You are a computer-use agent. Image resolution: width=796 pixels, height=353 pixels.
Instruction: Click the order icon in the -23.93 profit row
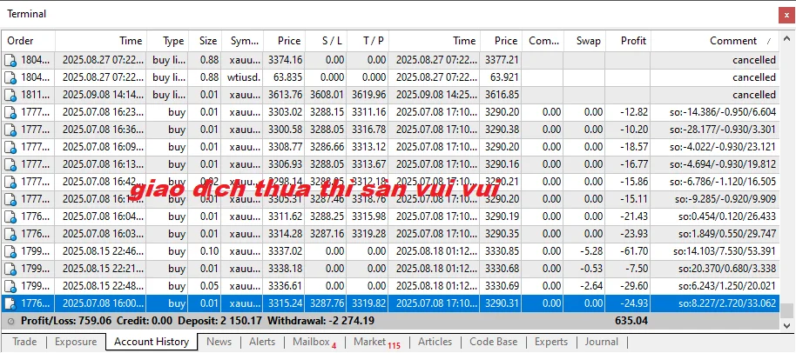pos(10,235)
